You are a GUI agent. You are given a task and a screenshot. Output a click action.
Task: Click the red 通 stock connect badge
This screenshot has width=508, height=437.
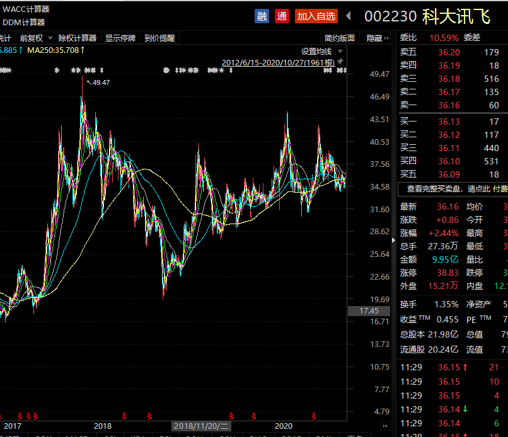tap(282, 16)
